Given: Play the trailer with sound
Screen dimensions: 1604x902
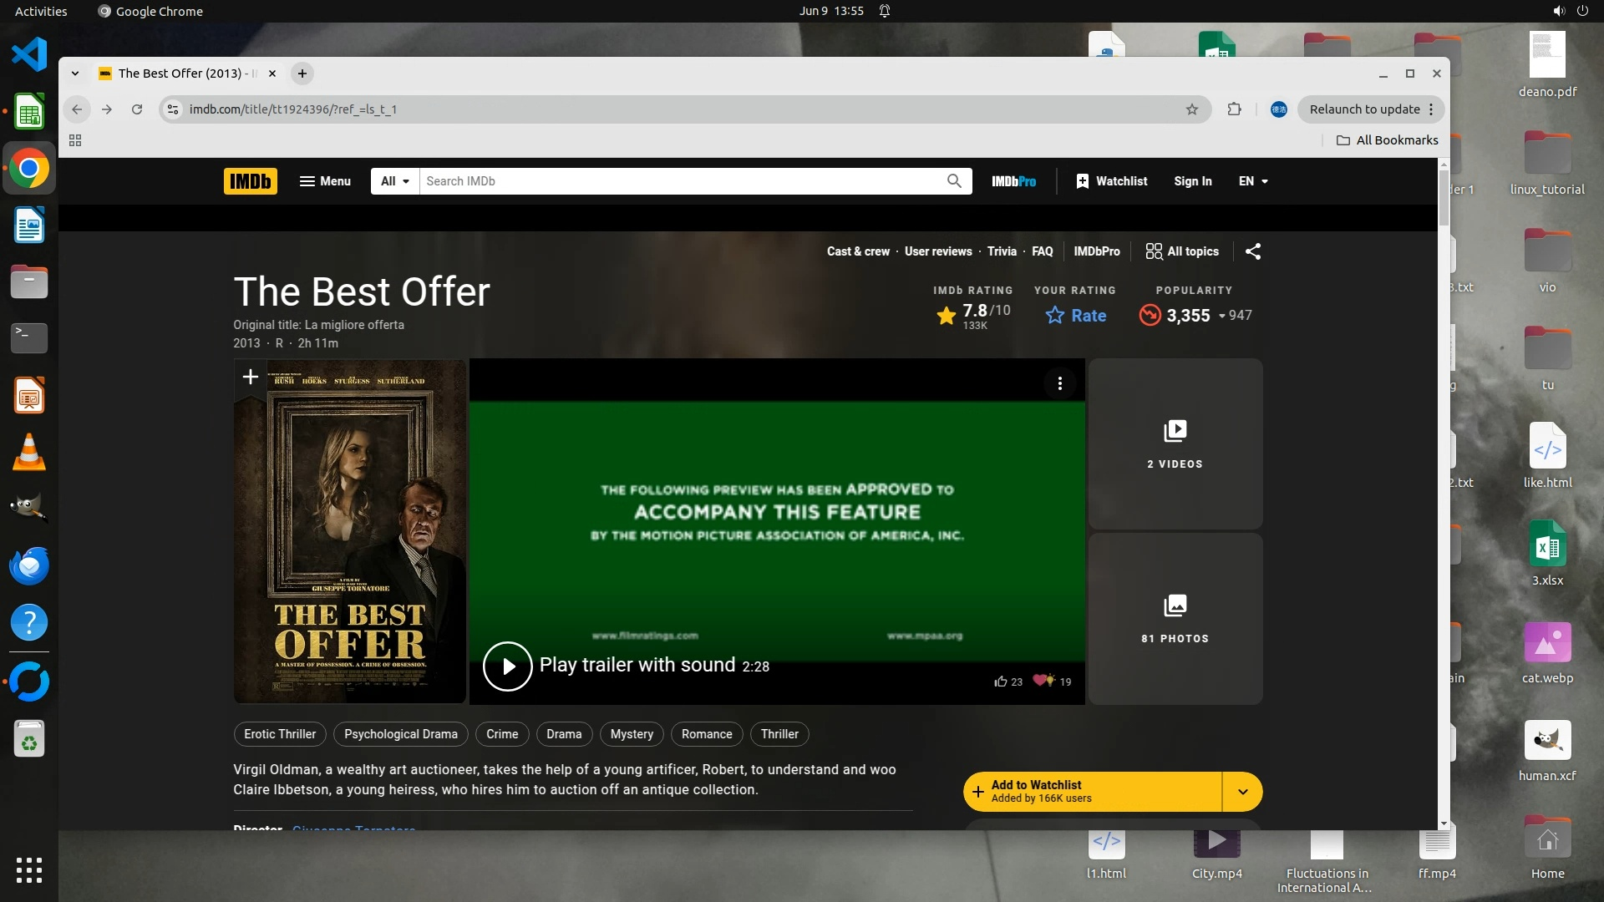Looking at the screenshot, I should (507, 666).
